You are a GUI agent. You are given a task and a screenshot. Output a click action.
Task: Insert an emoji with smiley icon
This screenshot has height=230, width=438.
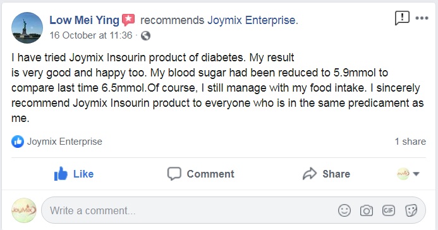click(344, 210)
